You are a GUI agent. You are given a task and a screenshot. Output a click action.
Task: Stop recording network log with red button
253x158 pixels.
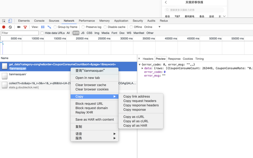(4, 27)
